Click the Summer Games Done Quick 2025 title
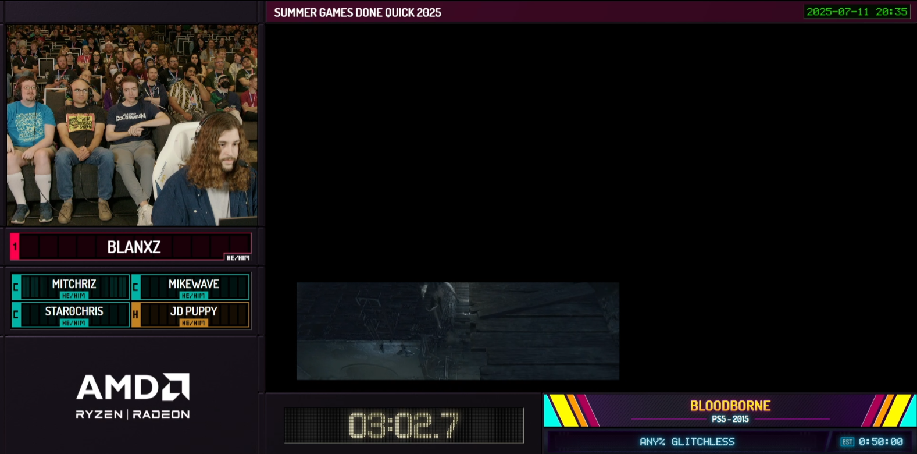Viewport: 917px width, 454px height. [x=358, y=13]
